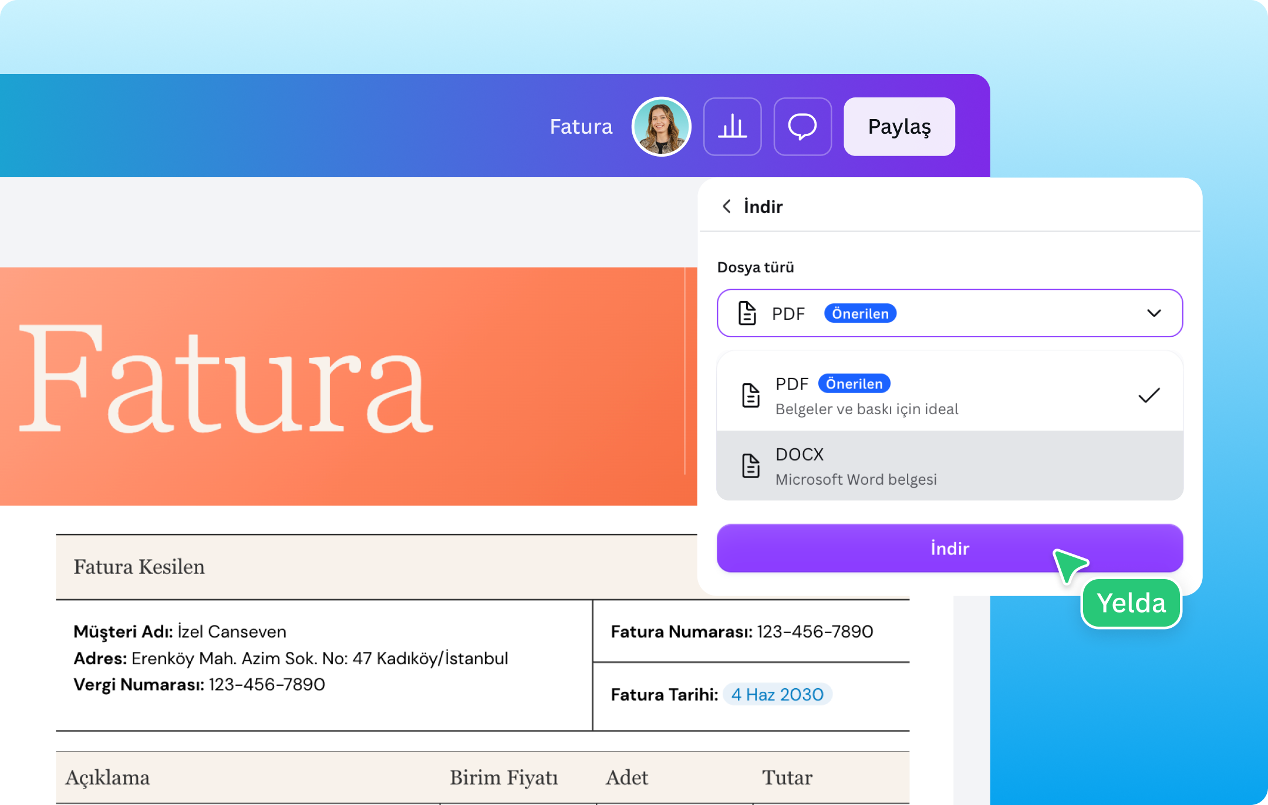Click the Fatura Kesilen section header
The height and width of the screenshot is (805, 1268).
(x=139, y=567)
